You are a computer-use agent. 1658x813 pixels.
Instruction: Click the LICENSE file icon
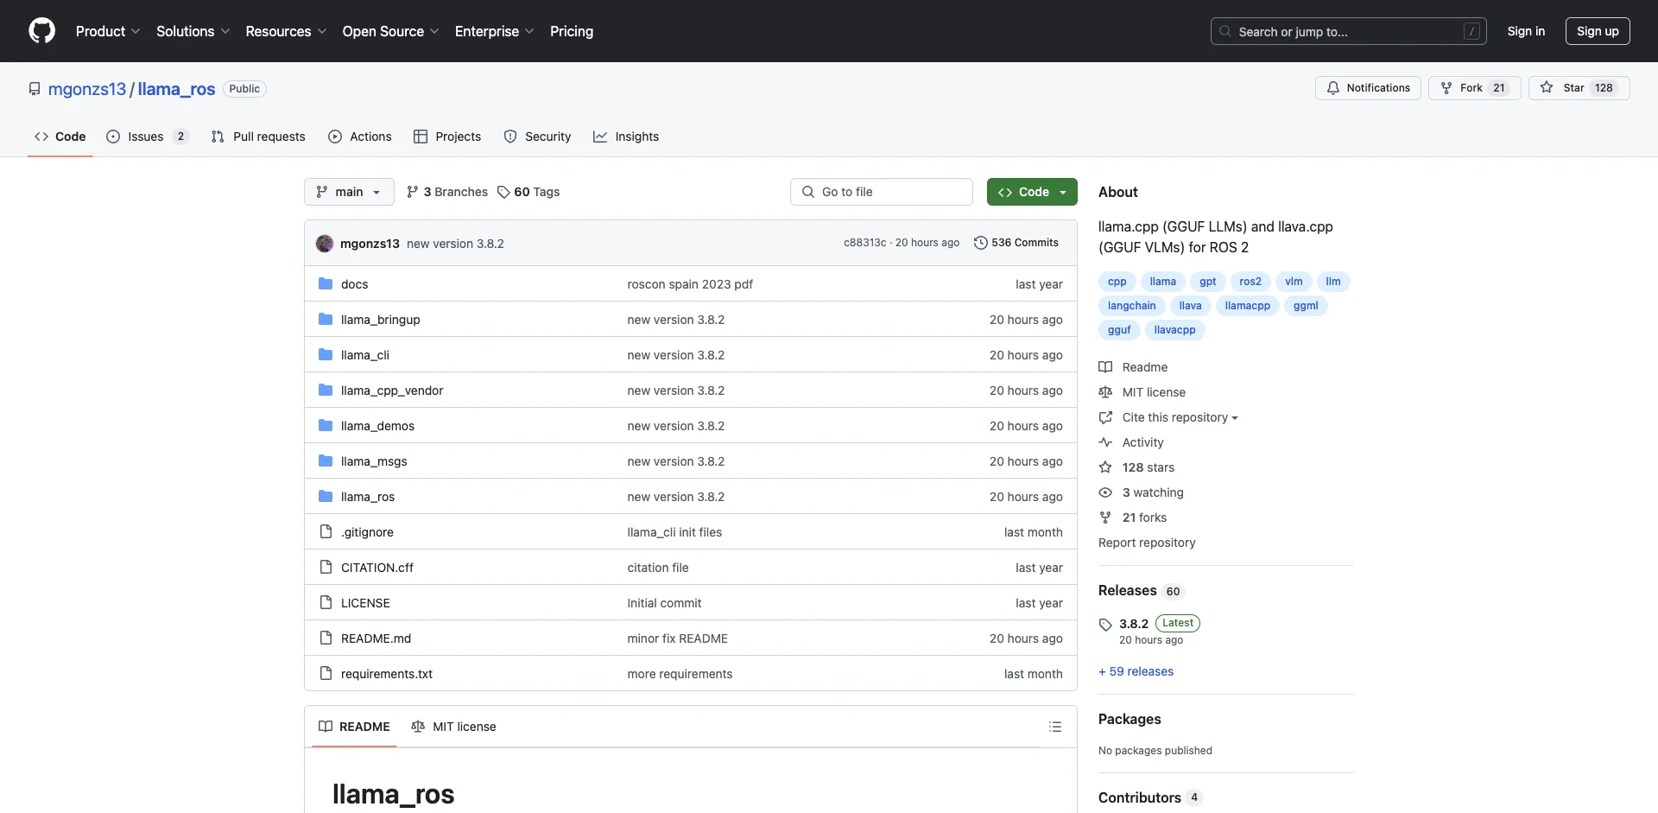coord(326,603)
